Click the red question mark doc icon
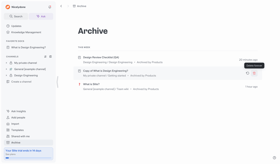This screenshot has height=164, width=280. coord(79,84)
